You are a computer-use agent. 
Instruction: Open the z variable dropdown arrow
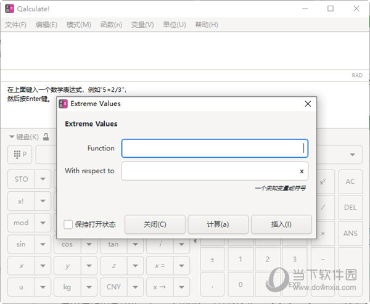coord(135,266)
